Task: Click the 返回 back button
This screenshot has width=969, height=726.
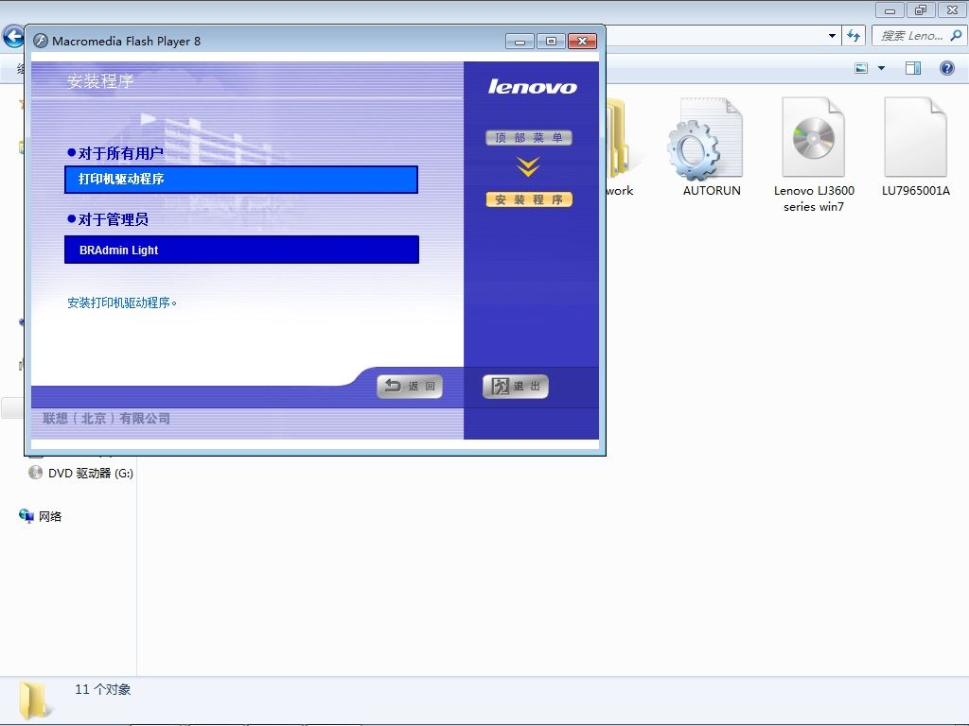Action: 410,387
